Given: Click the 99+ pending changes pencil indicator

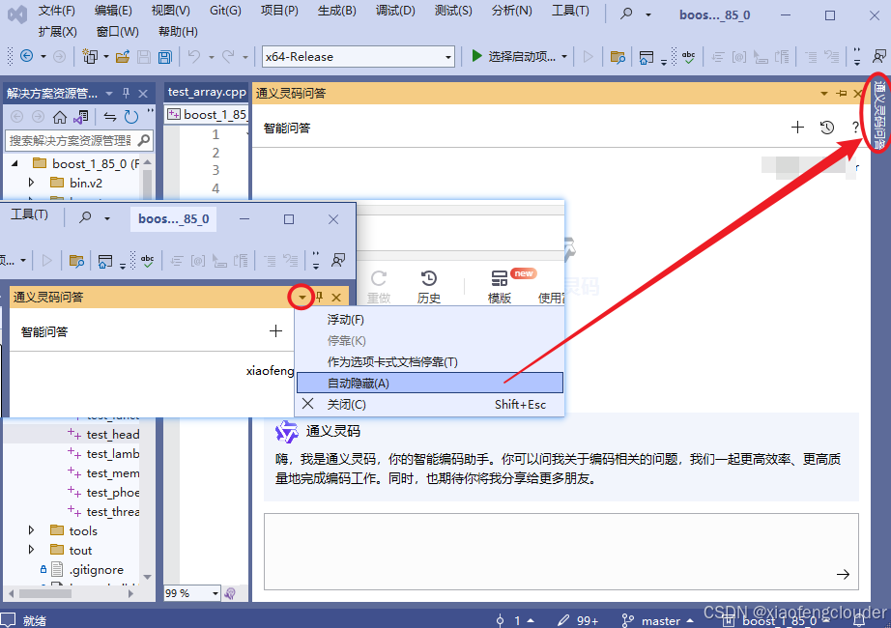Looking at the screenshot, I should point(579,620).
